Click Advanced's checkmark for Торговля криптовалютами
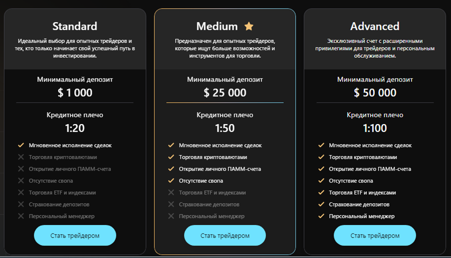The height and width of the screenshot is (258, 451). click(x=321, y=157)
